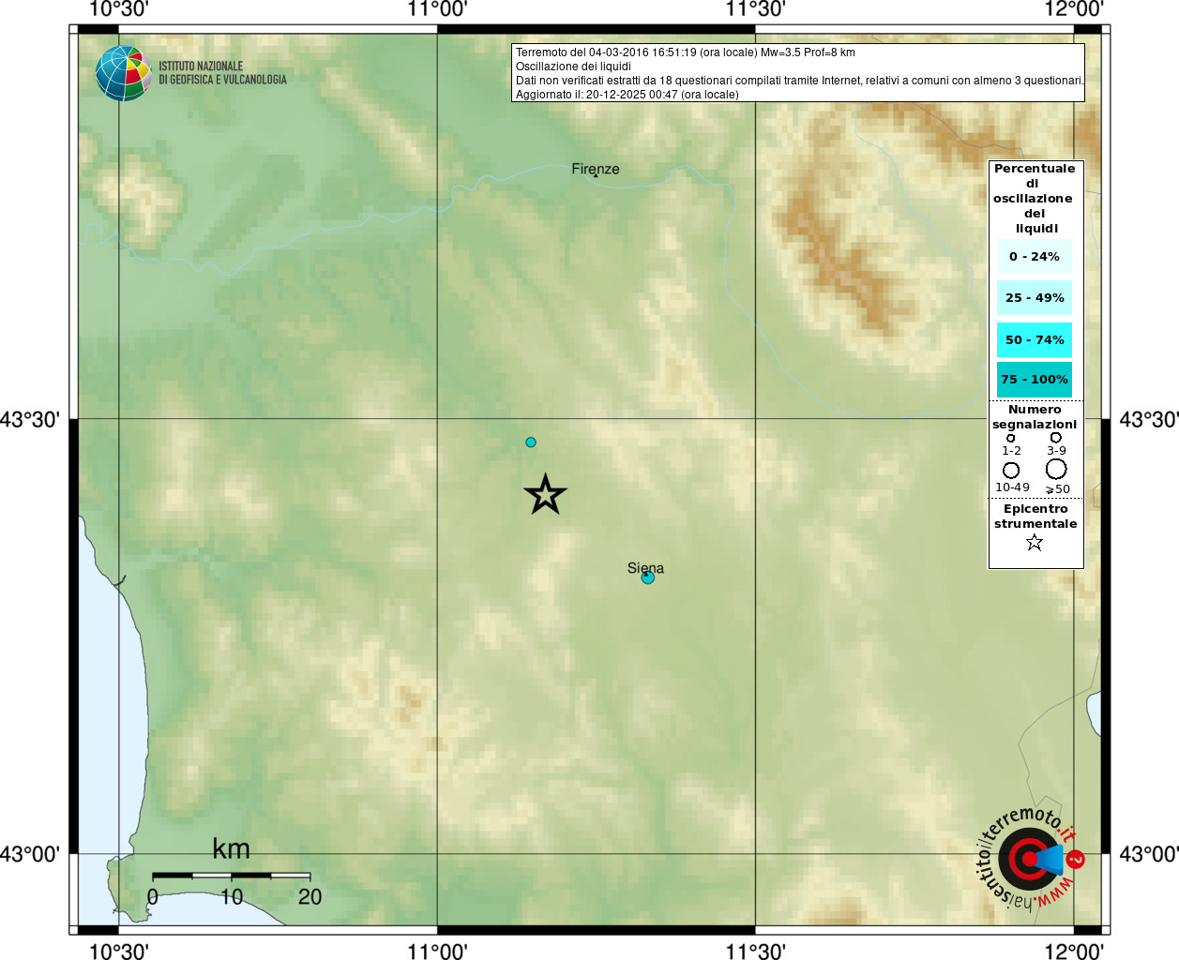
Task: Click the top 10°30' longitude label
Action: click(119, 9)
